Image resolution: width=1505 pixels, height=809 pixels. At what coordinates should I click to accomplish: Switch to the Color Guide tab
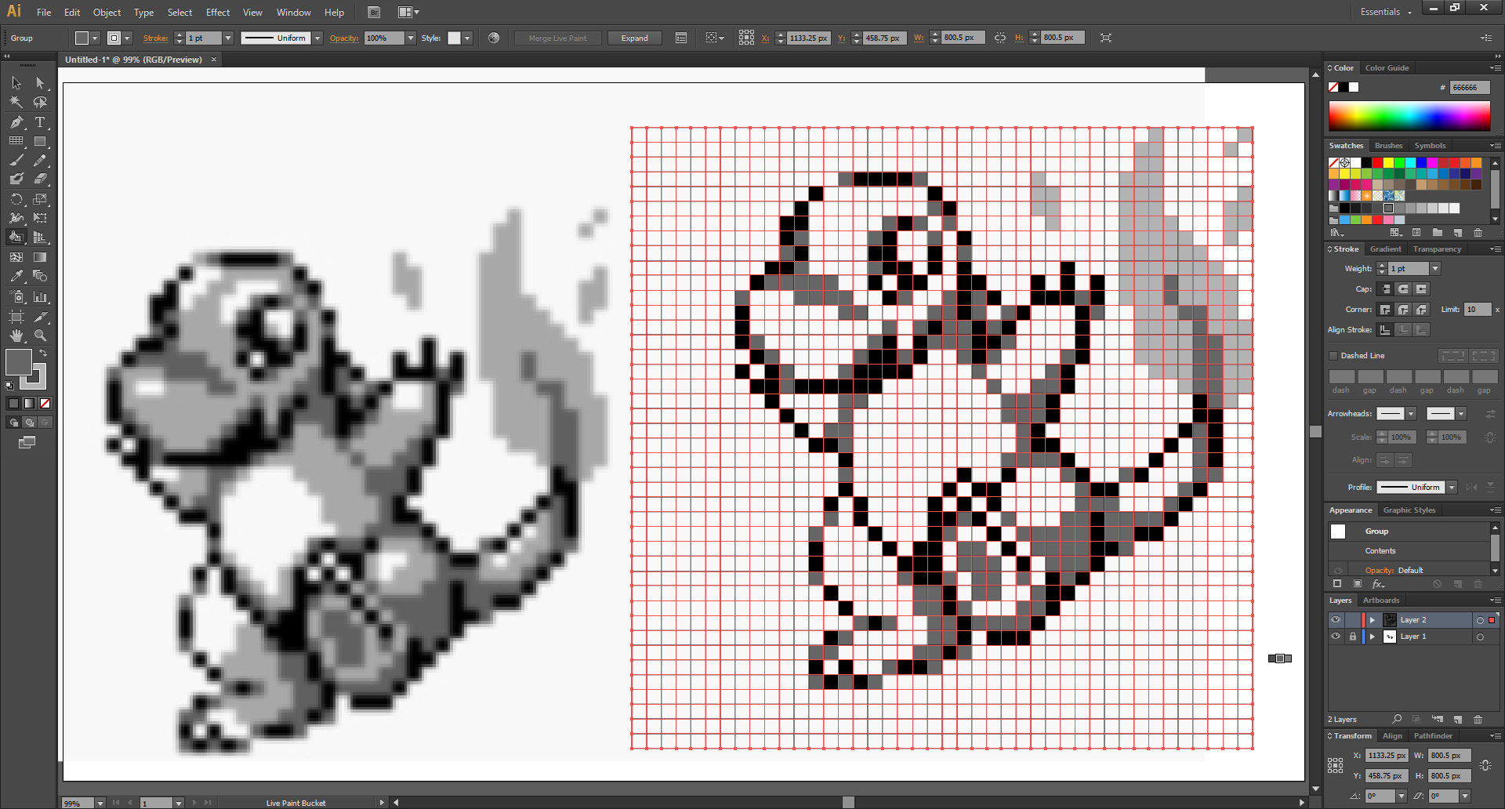(1387, 68)
